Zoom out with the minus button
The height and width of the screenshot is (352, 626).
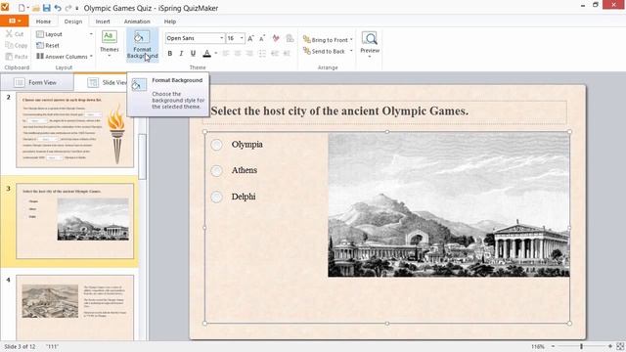[x=553, y=346]
